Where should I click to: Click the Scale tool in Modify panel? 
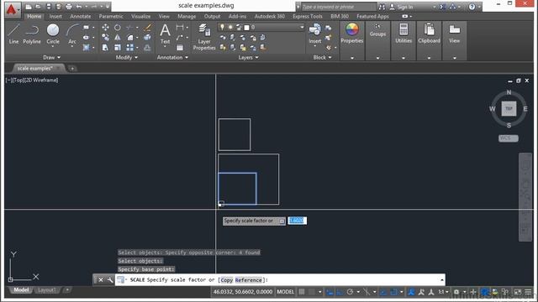tap(118, 47)
